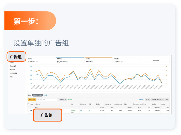Tick the ad group row checkbox

click(28, 111)
